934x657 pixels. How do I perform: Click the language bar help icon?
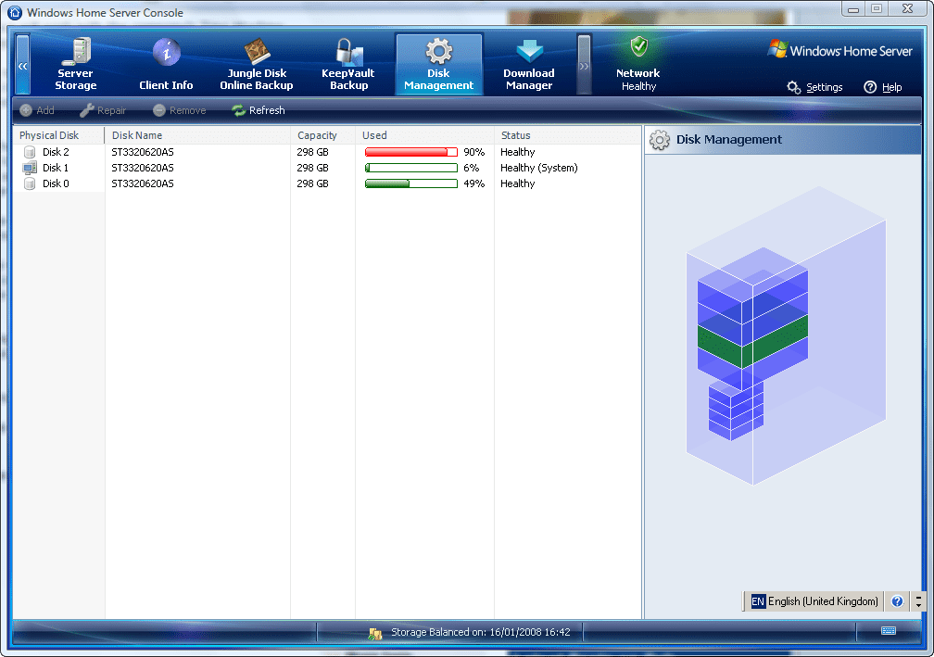pyautogui.click(x=897, y=601)
